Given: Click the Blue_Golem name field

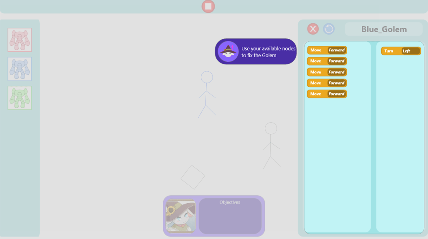Looking at the screenshot, I should coord(384,29).
